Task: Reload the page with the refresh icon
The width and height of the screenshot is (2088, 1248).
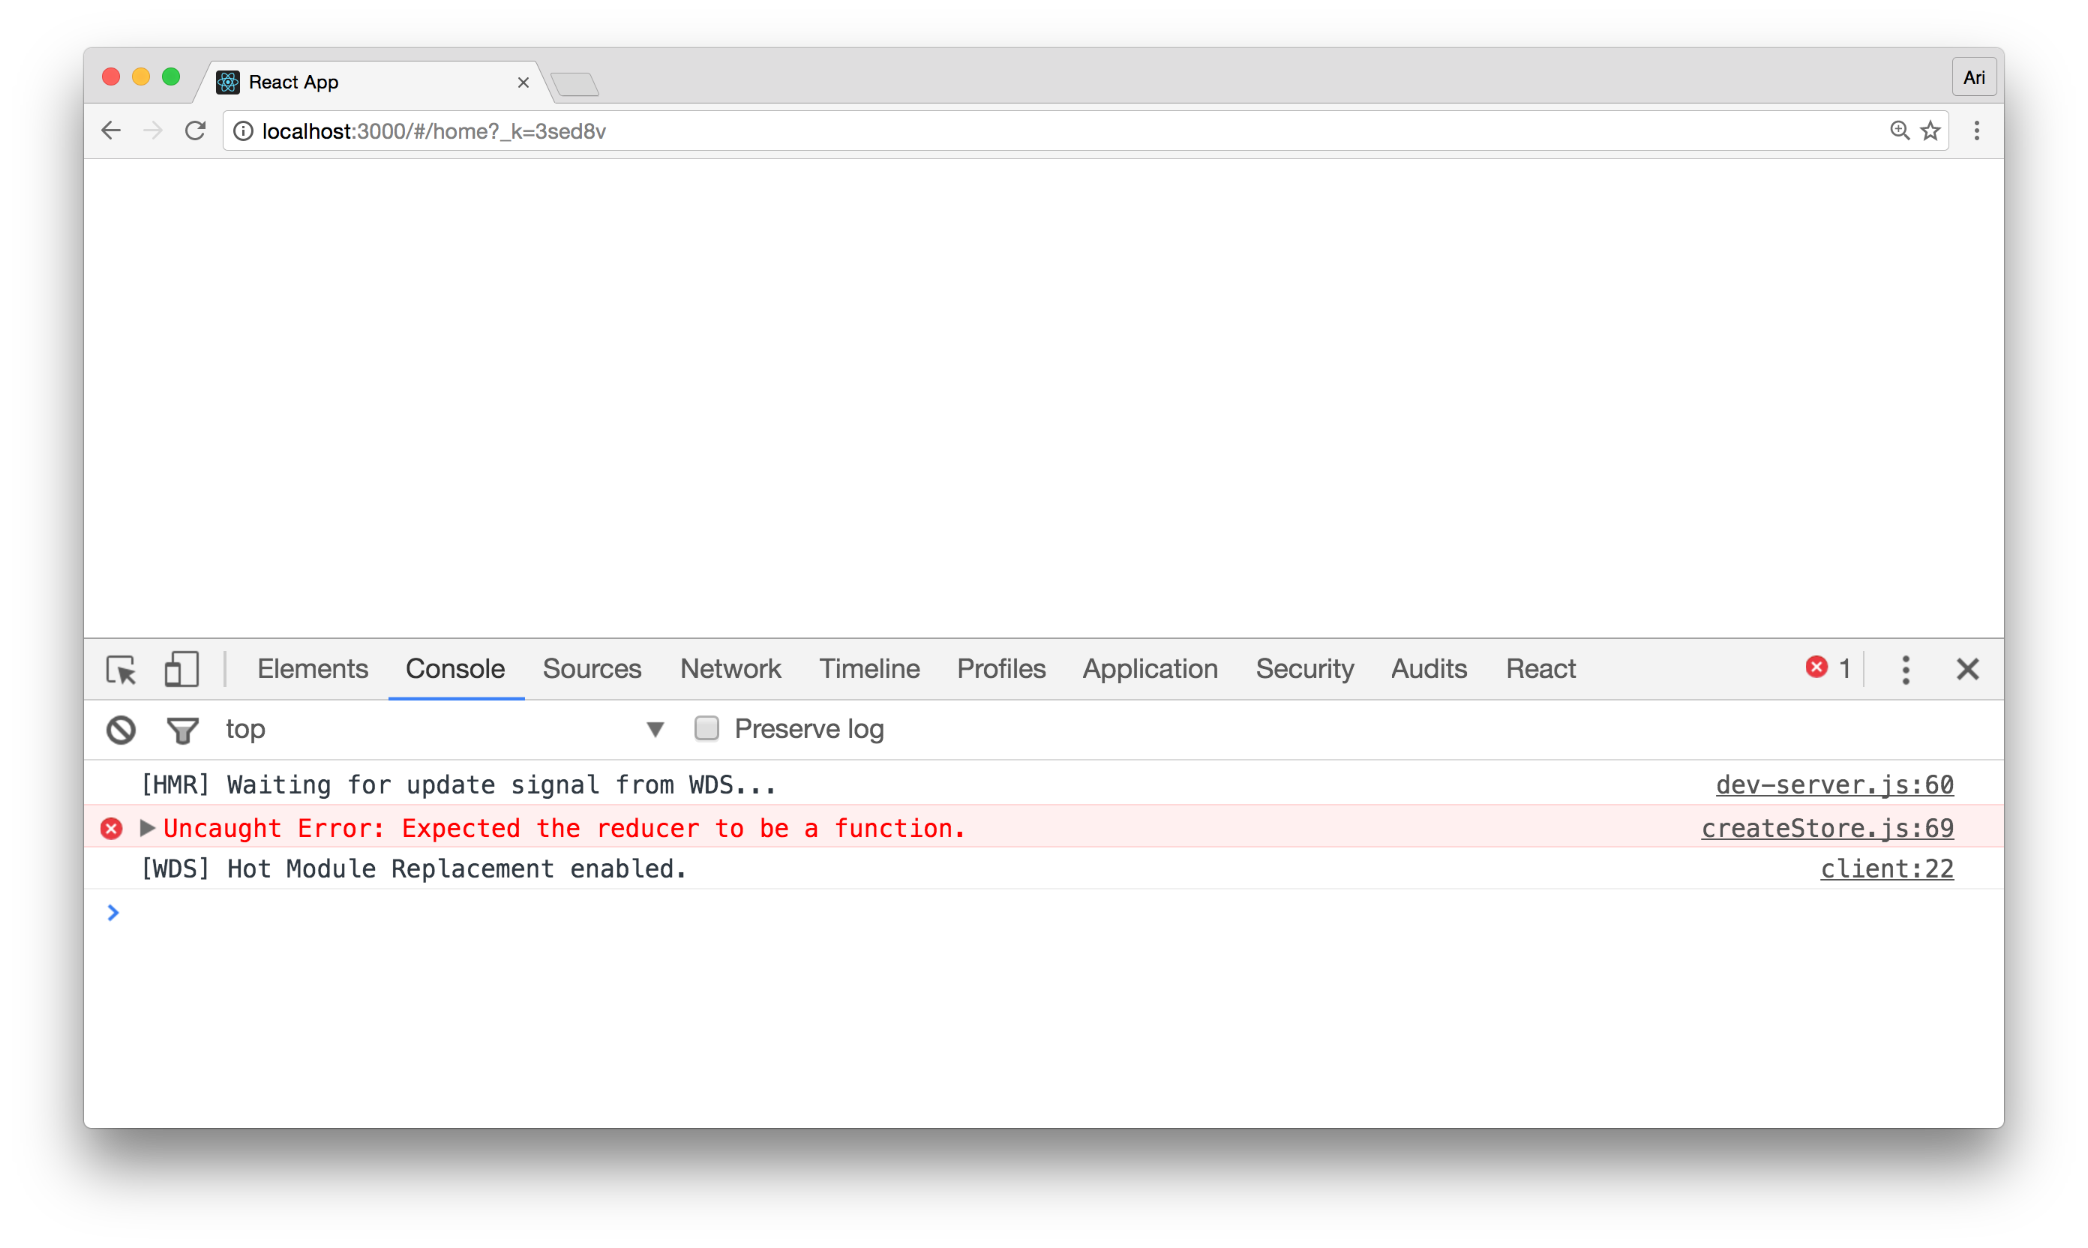Action: click(195, 130)
